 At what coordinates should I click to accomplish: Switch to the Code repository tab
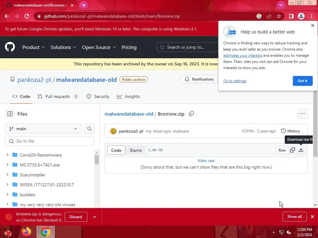tap(21, 97)
